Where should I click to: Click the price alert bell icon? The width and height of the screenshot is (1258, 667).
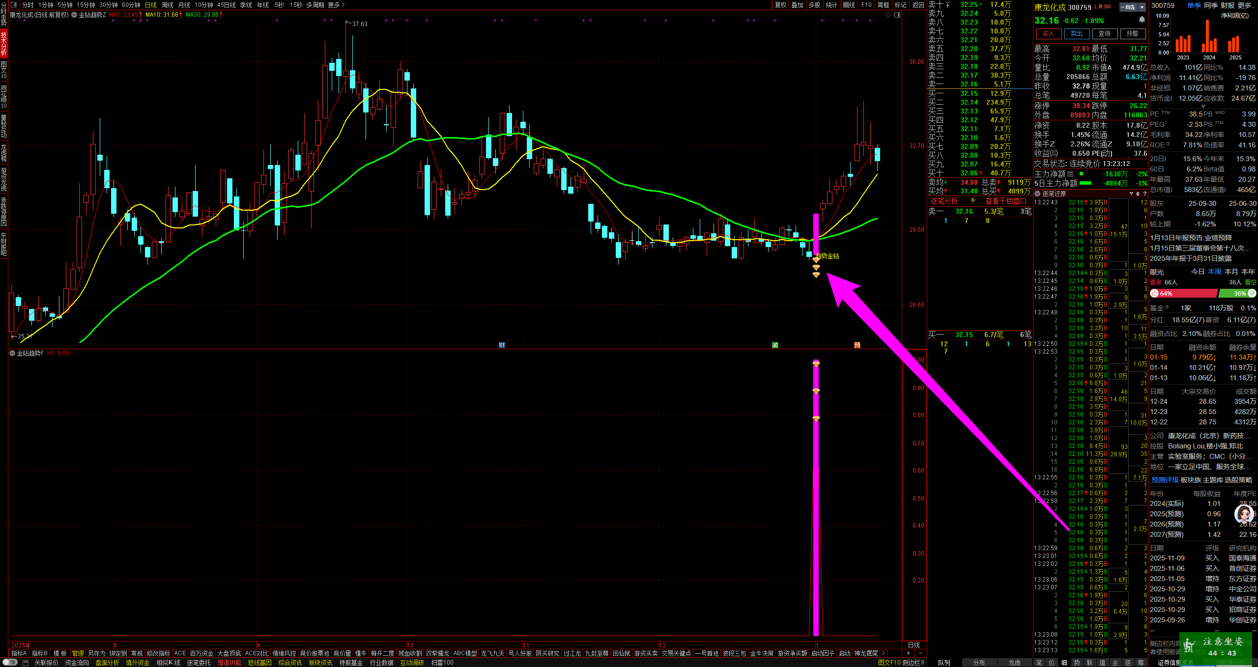coord(1142,20)
